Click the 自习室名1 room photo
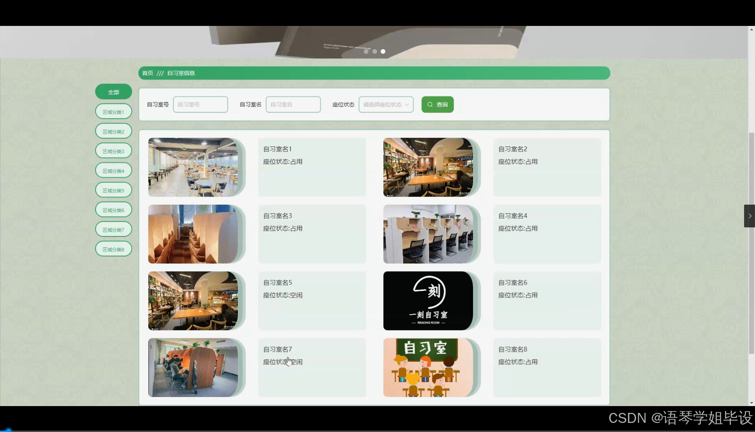This screenshot has width=755, height=432. point(194,167)
